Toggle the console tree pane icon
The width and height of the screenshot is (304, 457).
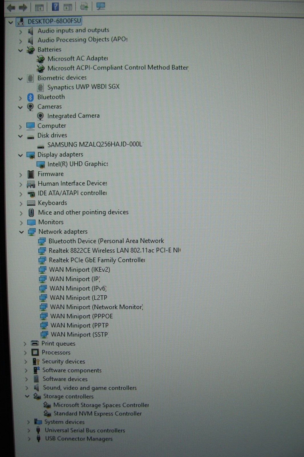click(39, 7)
